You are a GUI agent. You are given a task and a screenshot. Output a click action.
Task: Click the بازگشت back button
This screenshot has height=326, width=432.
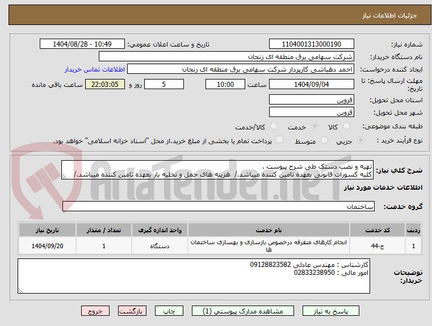(x=132, y=311)
